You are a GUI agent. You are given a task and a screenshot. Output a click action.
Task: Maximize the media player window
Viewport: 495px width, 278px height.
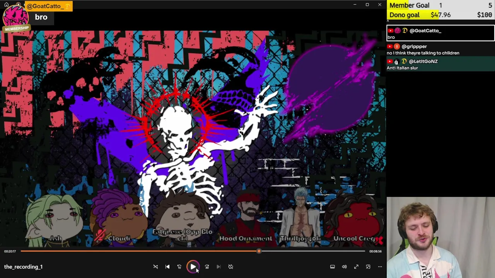[x=367, y=5]
